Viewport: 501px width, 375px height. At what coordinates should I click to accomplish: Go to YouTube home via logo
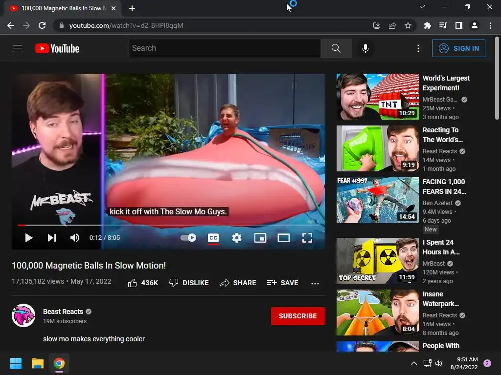tap(57, 48)
